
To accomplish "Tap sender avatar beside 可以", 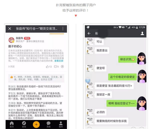I will (90, 42).
